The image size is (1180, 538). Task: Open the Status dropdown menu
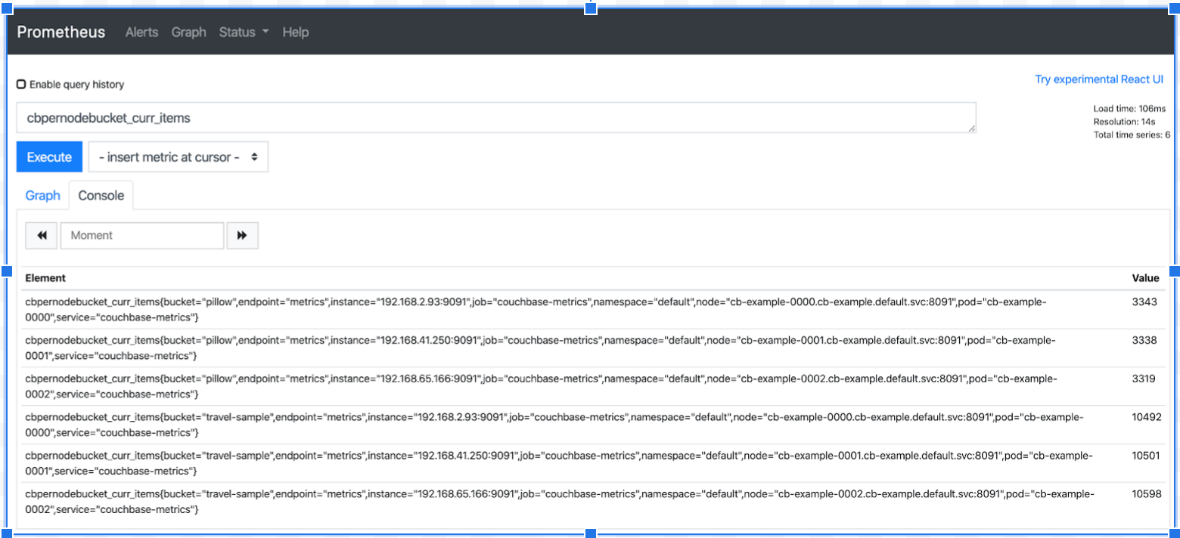click(x=238, y=32)
